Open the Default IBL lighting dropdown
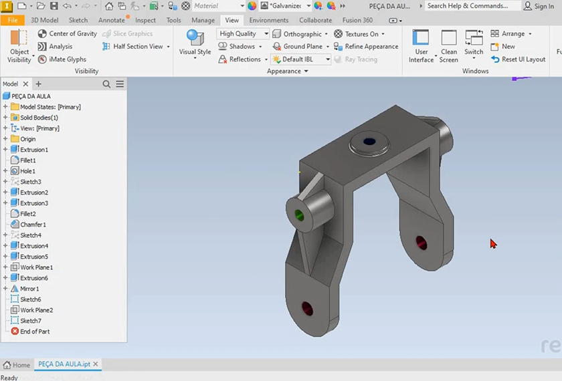Viewport: 562px width, 381px height. [x=328, y=59]
